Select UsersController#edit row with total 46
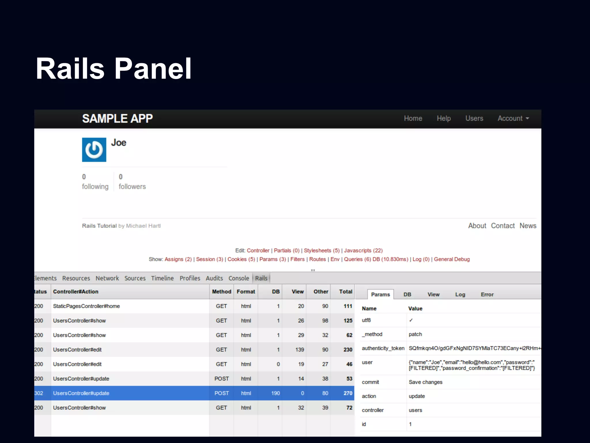This screenshot has width=590, height=443. point(194,364)
